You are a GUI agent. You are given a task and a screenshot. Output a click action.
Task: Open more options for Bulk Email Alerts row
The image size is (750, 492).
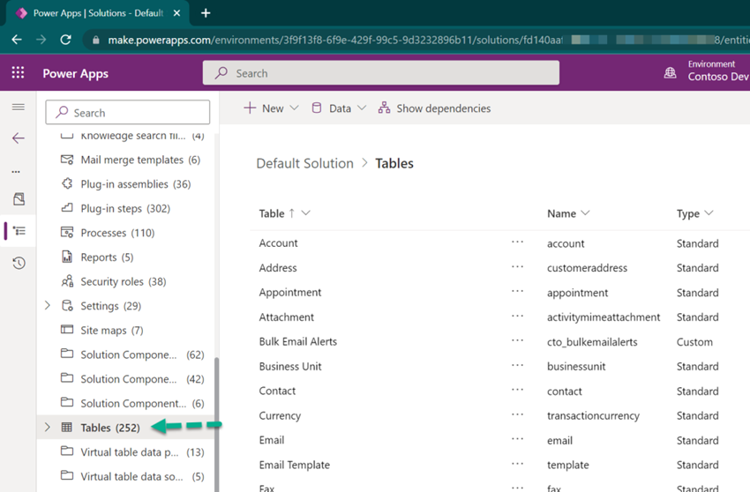click(x=517, y=340)
